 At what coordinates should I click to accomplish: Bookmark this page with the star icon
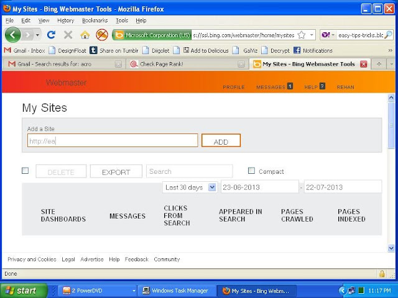coord(301,35)
